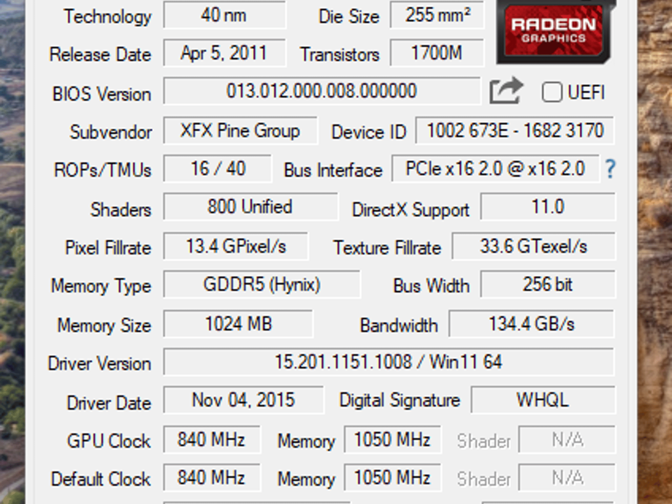Click the BIOS Version label
Viewport: 672px width, 504px height.
click(x=102, y=94)
